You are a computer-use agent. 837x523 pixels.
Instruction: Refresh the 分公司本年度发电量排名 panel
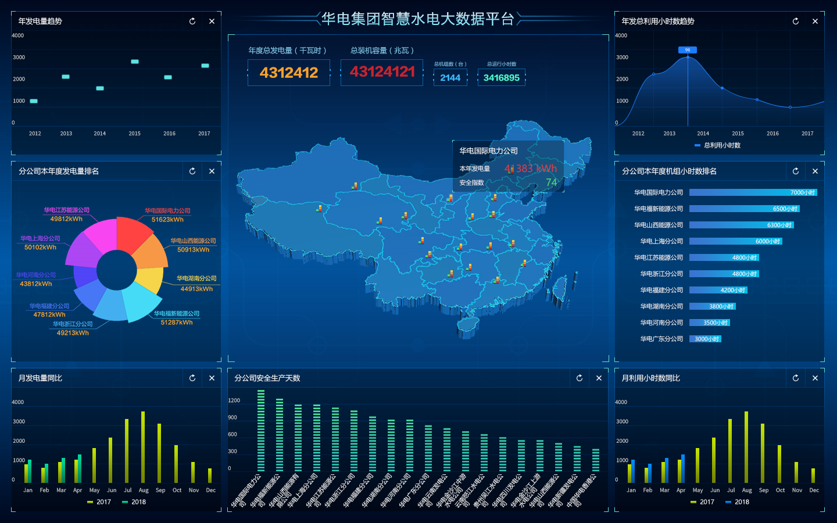point(192,171)
